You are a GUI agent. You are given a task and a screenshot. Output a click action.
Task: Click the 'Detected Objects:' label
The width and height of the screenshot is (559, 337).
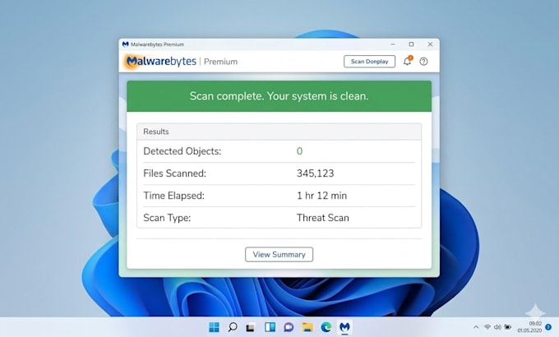coord(182,151)
